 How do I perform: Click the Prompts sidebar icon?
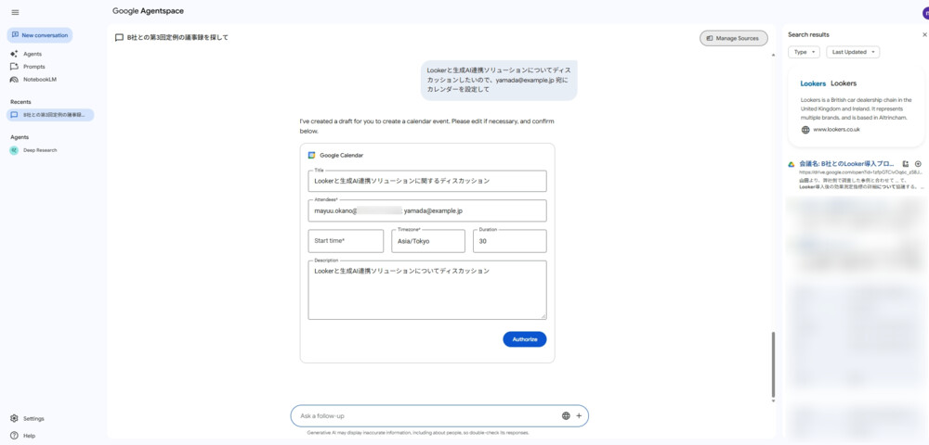tap(14, 67)
